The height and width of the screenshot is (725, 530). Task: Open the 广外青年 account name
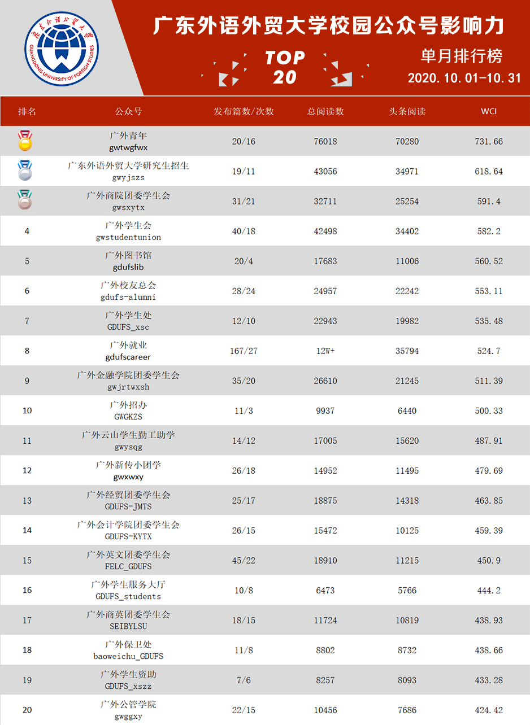coord(128,136)
